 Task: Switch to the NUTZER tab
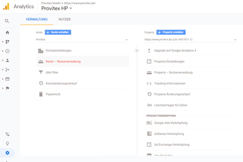click(64, 19)
